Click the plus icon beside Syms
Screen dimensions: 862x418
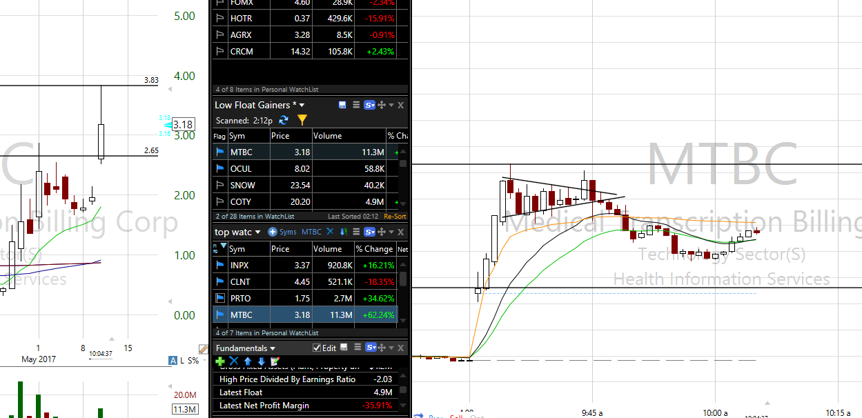pos(273,232)
